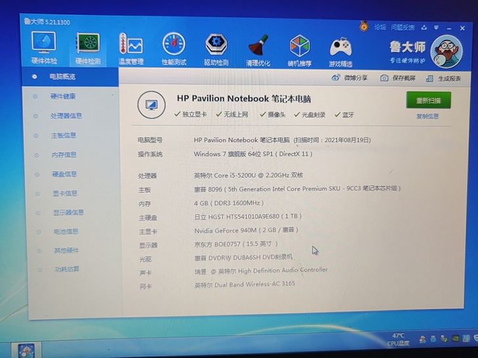
Task: Click the 论坛 forum link
Action: [380, 27]
